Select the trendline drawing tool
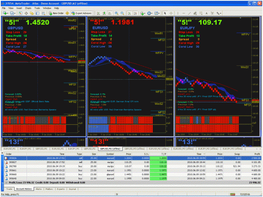The height and width of the screenshot is (197, 263). [189, 13]
